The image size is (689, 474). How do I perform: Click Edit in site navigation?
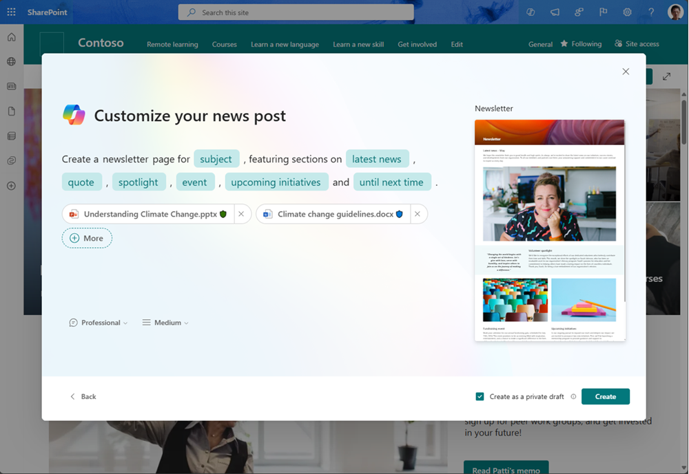(457, 44)
